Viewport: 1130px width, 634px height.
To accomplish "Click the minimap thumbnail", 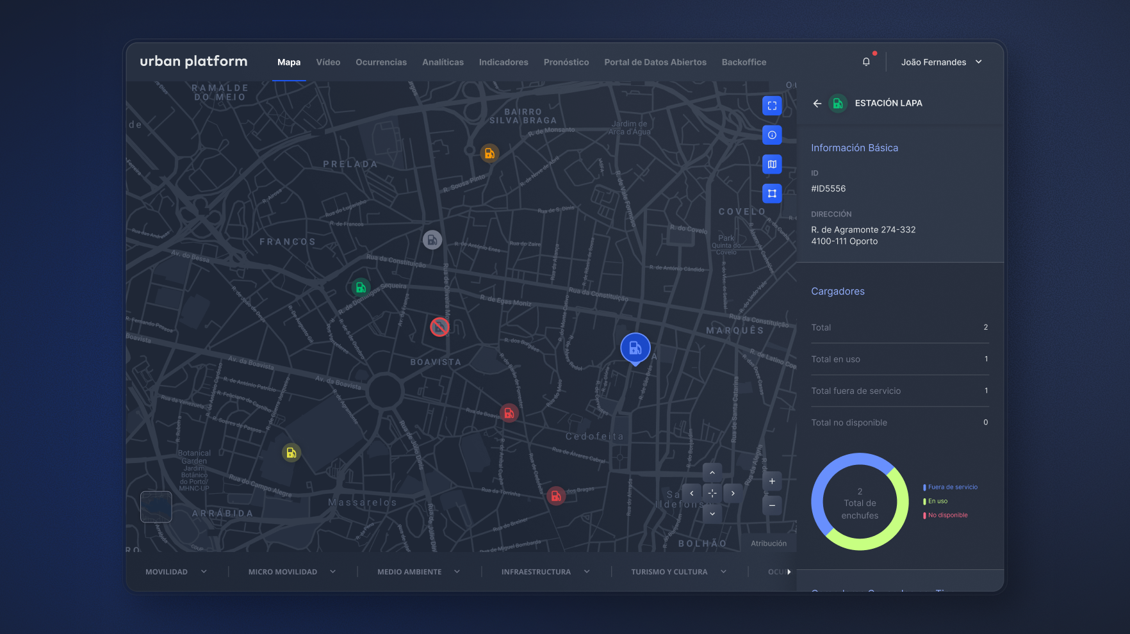I will point(156,507).
